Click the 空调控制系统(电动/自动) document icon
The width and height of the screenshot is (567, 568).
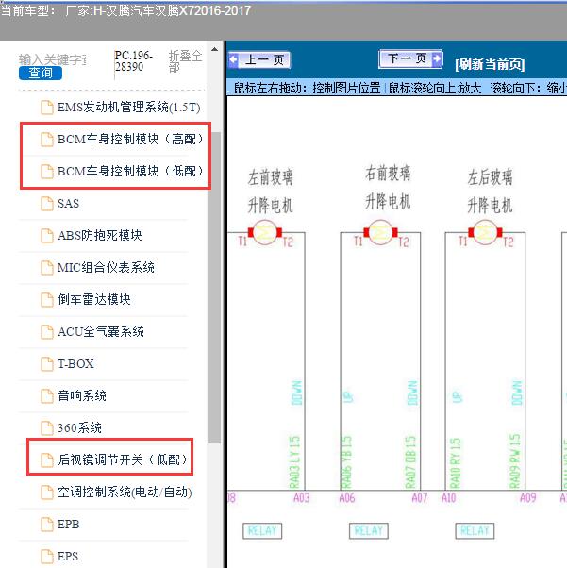tap(47, 492)
